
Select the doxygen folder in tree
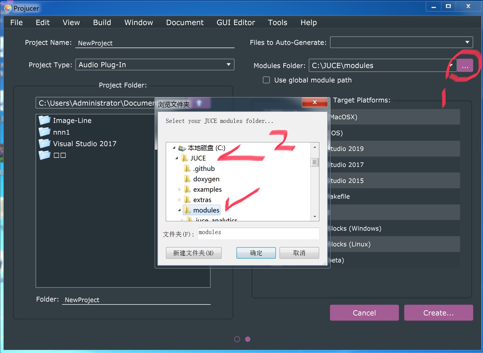coord(206,179)
